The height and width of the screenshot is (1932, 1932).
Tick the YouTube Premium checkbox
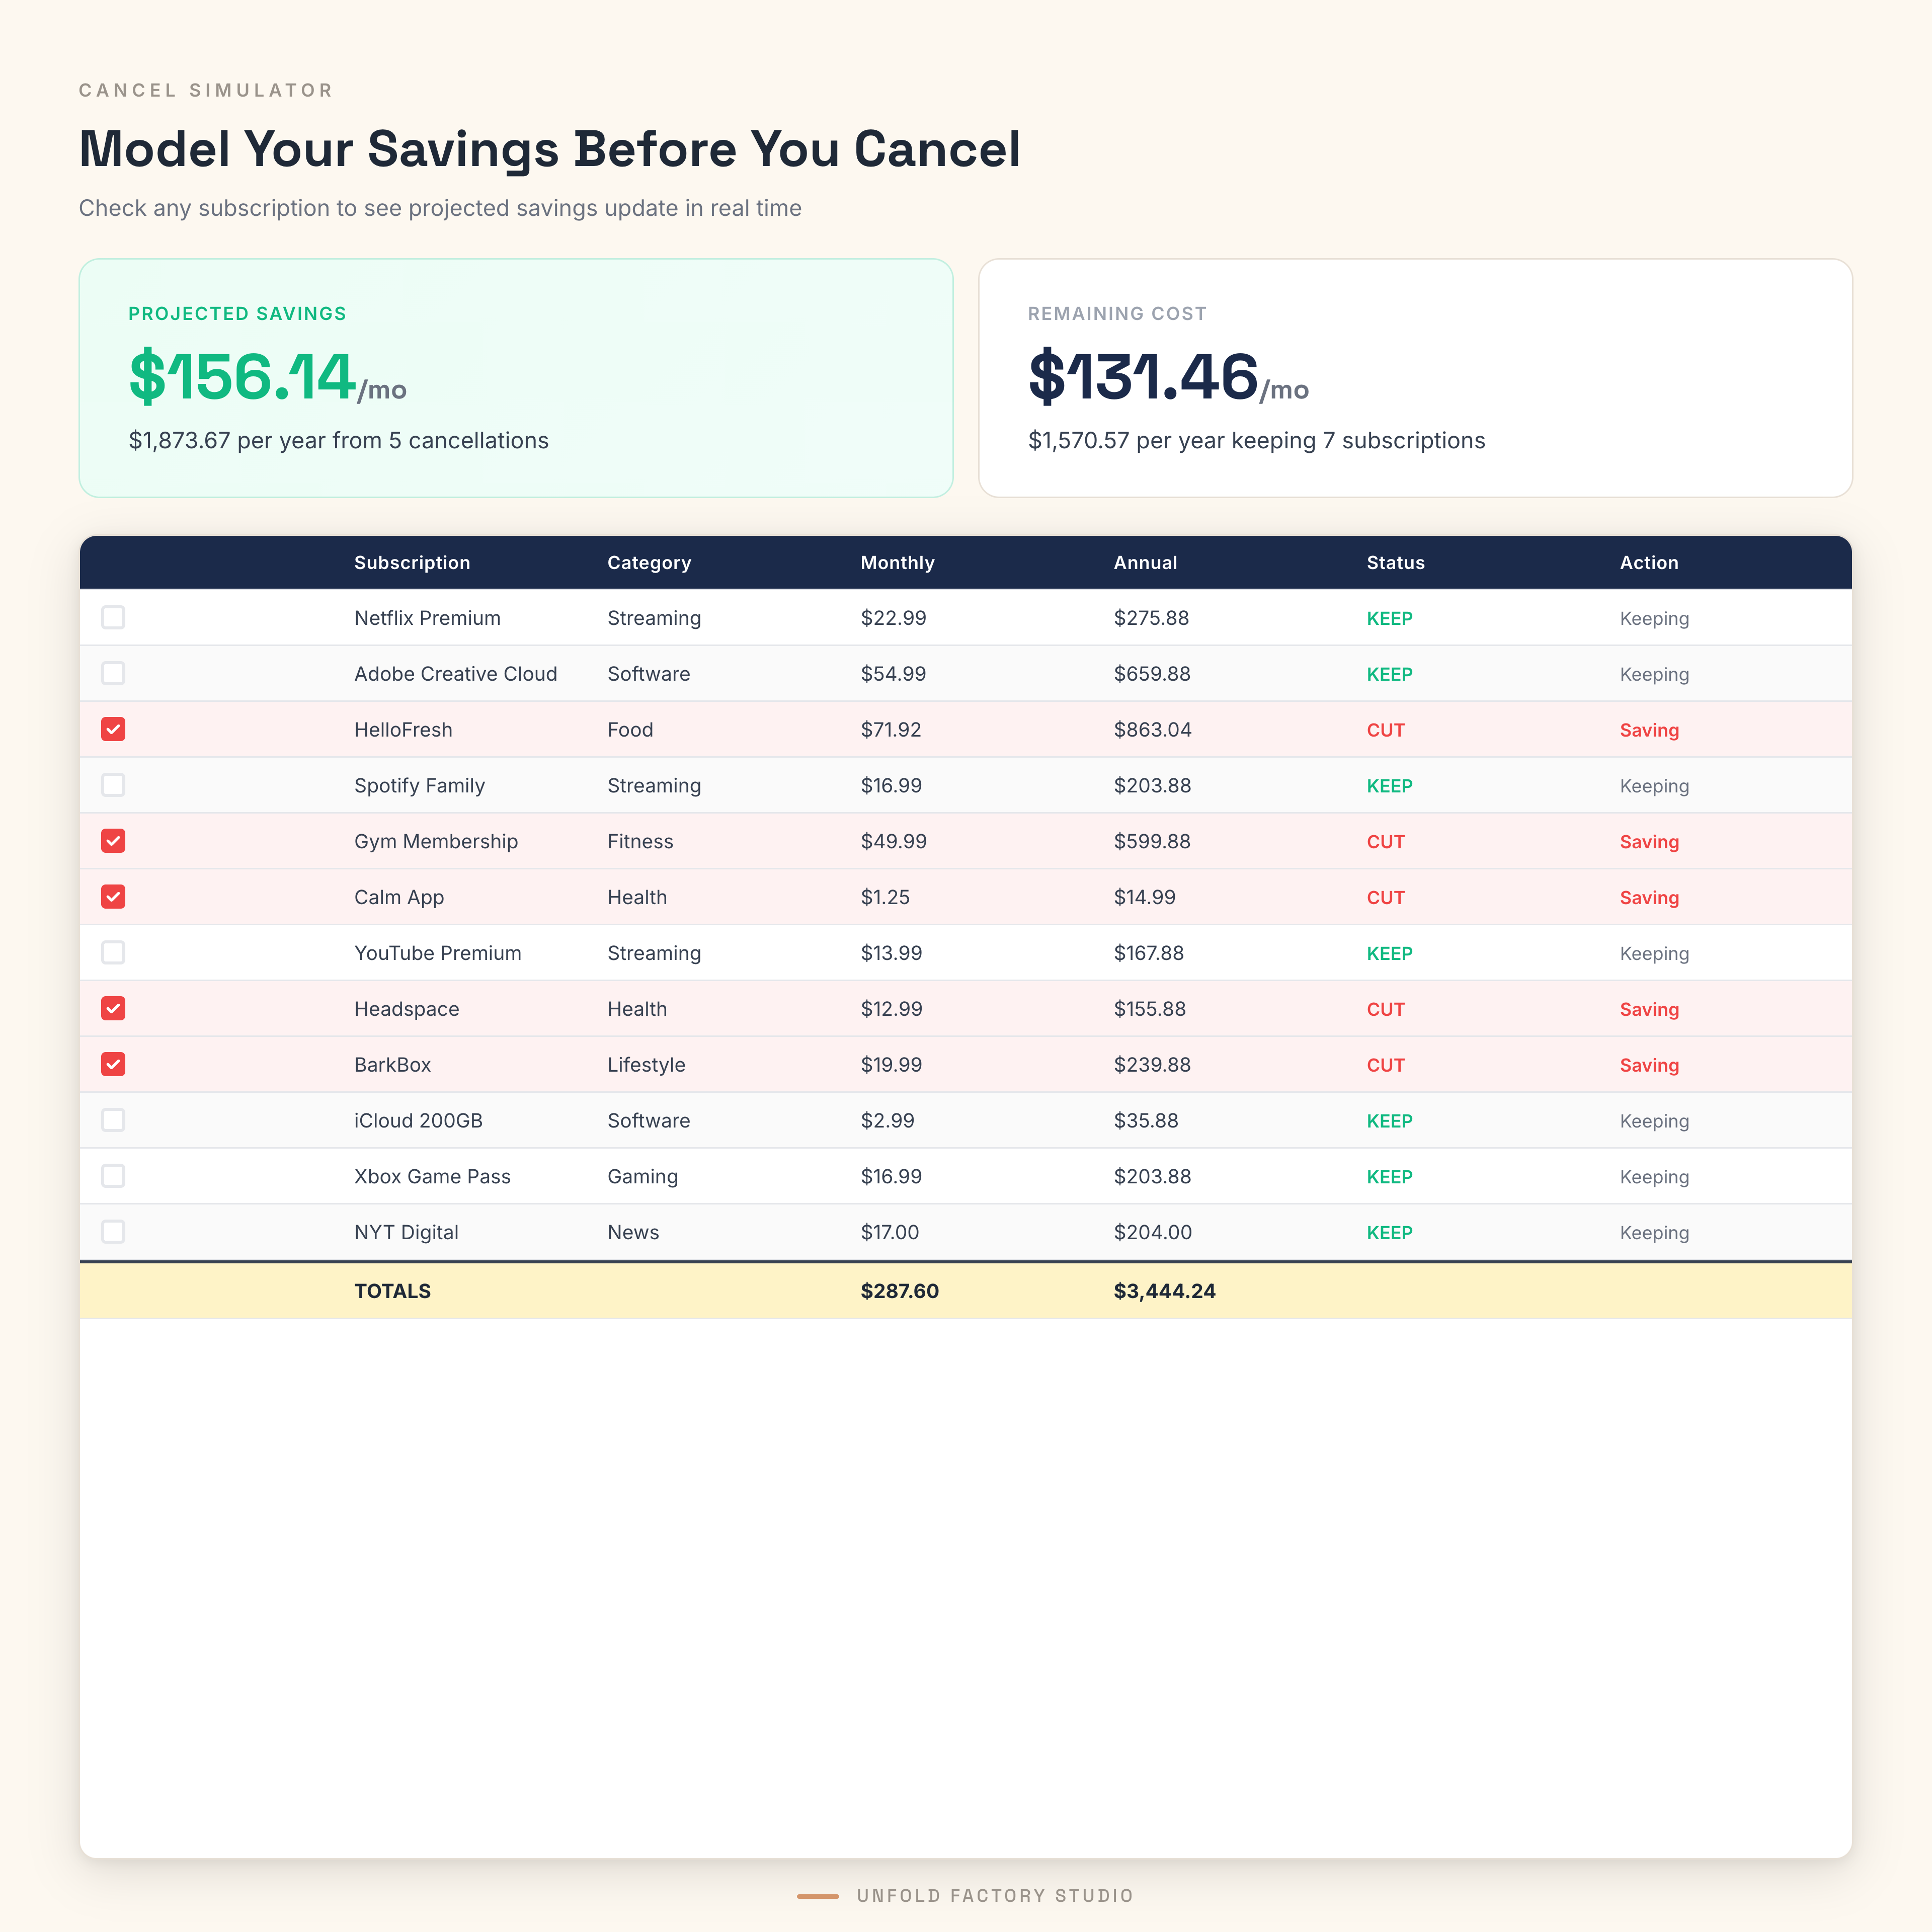point(113,953)
